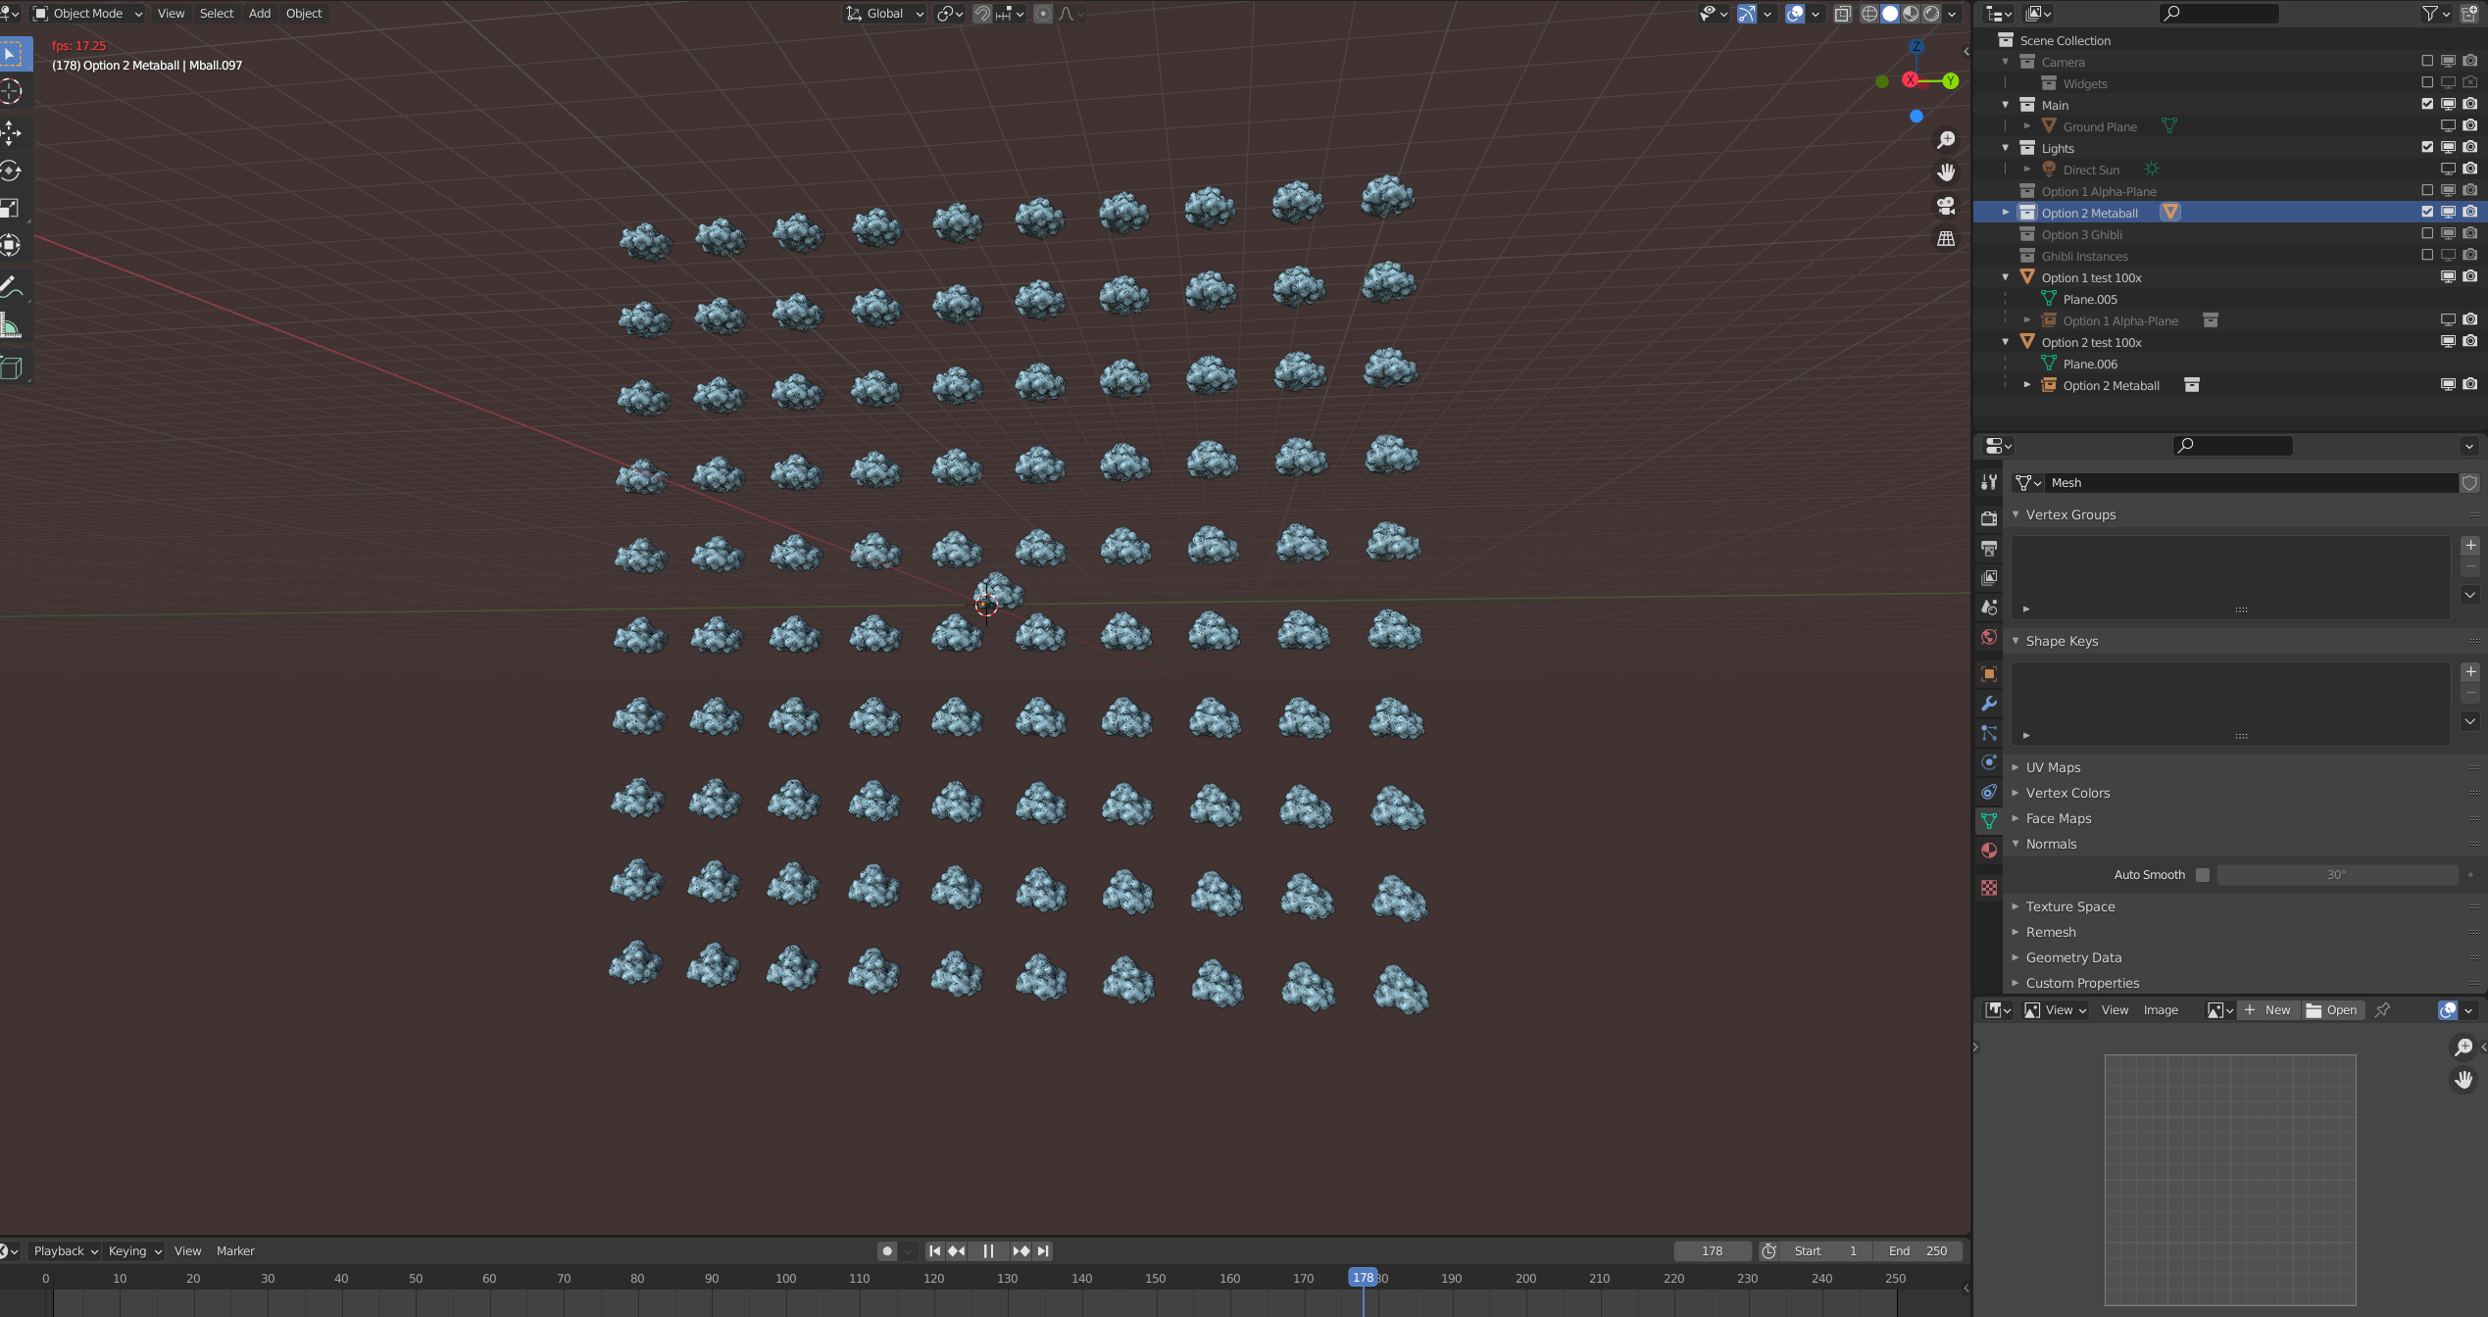2488x1317 pixels.
Task: Select the Annotate tool
Action: tap(11, 287)
